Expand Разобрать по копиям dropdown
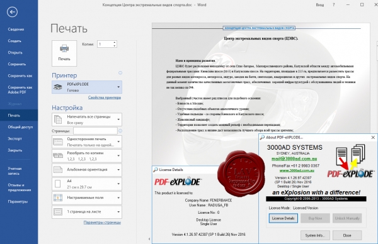Viewport: 378px width, 244px height. [87, 156]
